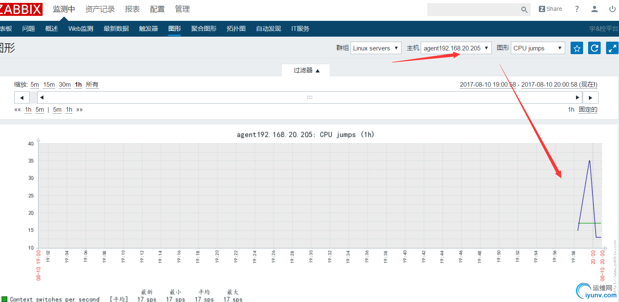Refresh the graph with reload icon
The width and height of the screenshot is (619, 302).
[594, 48]
